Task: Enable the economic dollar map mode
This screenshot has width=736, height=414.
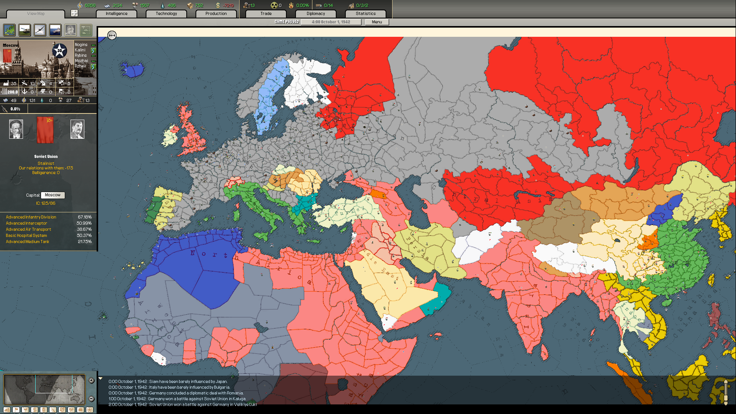Action: pos(34,410)
